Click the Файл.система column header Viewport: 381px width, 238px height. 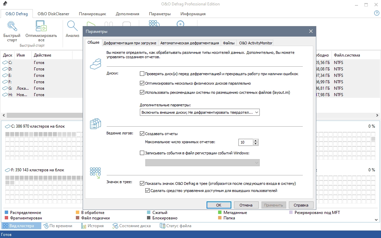click(x=347, y=55)
